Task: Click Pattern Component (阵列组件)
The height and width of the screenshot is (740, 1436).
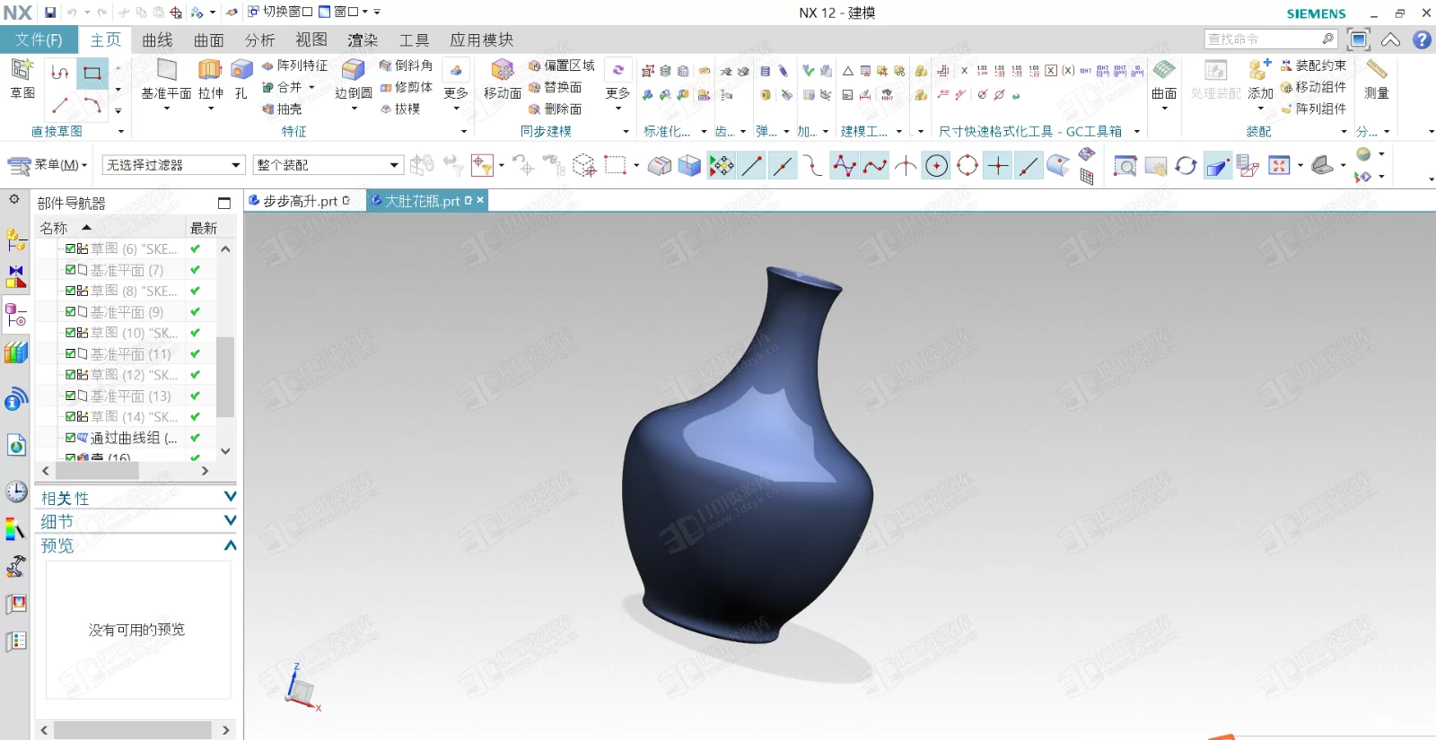Action: click(1313, 109)
